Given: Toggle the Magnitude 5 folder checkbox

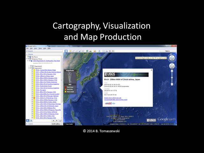Looking at the screenshot, I should click(31, 68).
